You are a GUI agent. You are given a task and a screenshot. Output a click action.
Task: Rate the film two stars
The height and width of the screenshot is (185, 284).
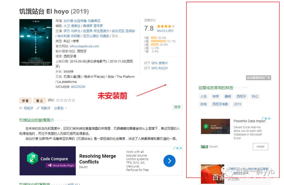[x=62, y=100]
